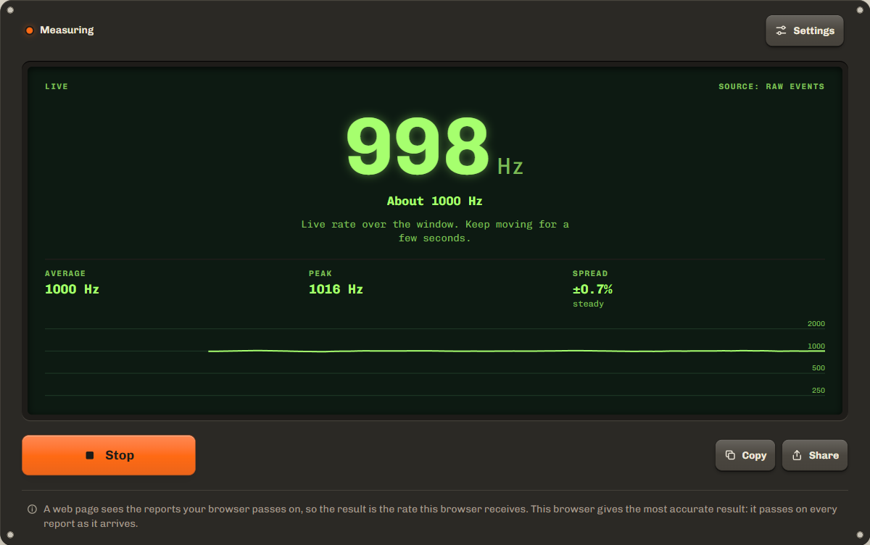Viewport: 870px width, 545px height.
Task: Click the SOURCE: RAW EVENTS label
Action: click(x=771, y=86)
